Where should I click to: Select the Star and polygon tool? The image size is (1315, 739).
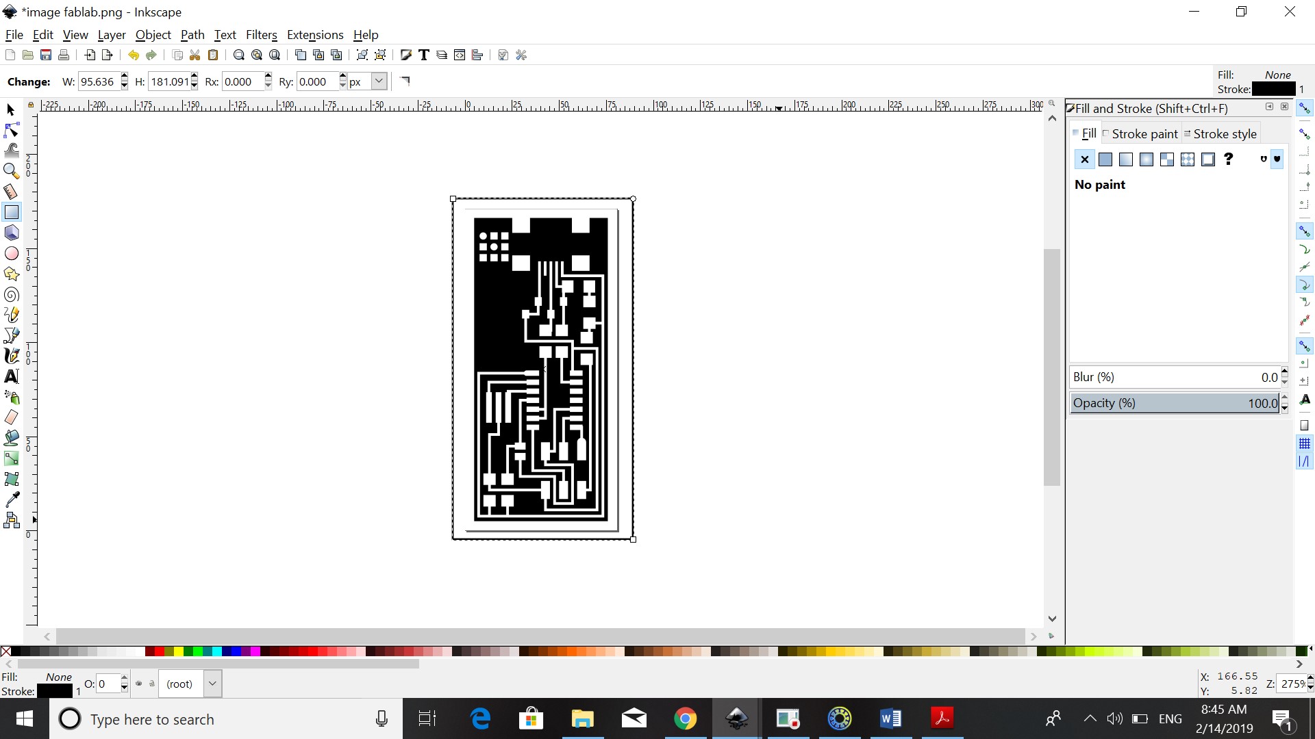(12, 274)
